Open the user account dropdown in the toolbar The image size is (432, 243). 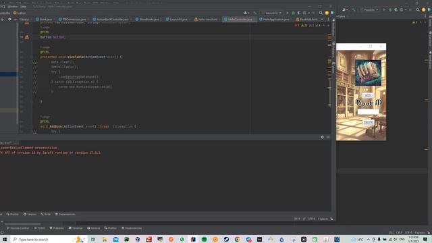coord(246,13)
